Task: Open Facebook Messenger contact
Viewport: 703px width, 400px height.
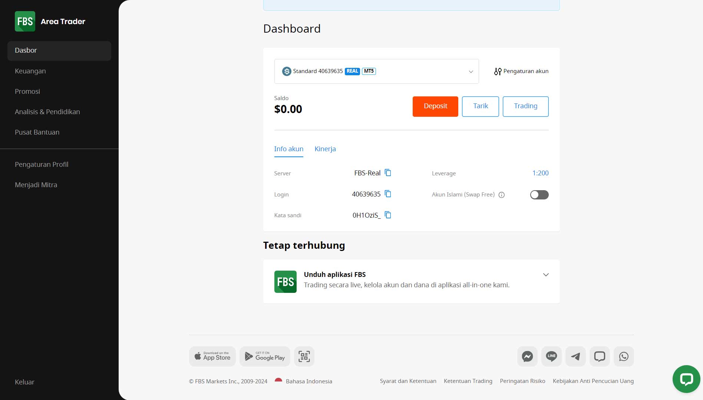Action: 527,356
